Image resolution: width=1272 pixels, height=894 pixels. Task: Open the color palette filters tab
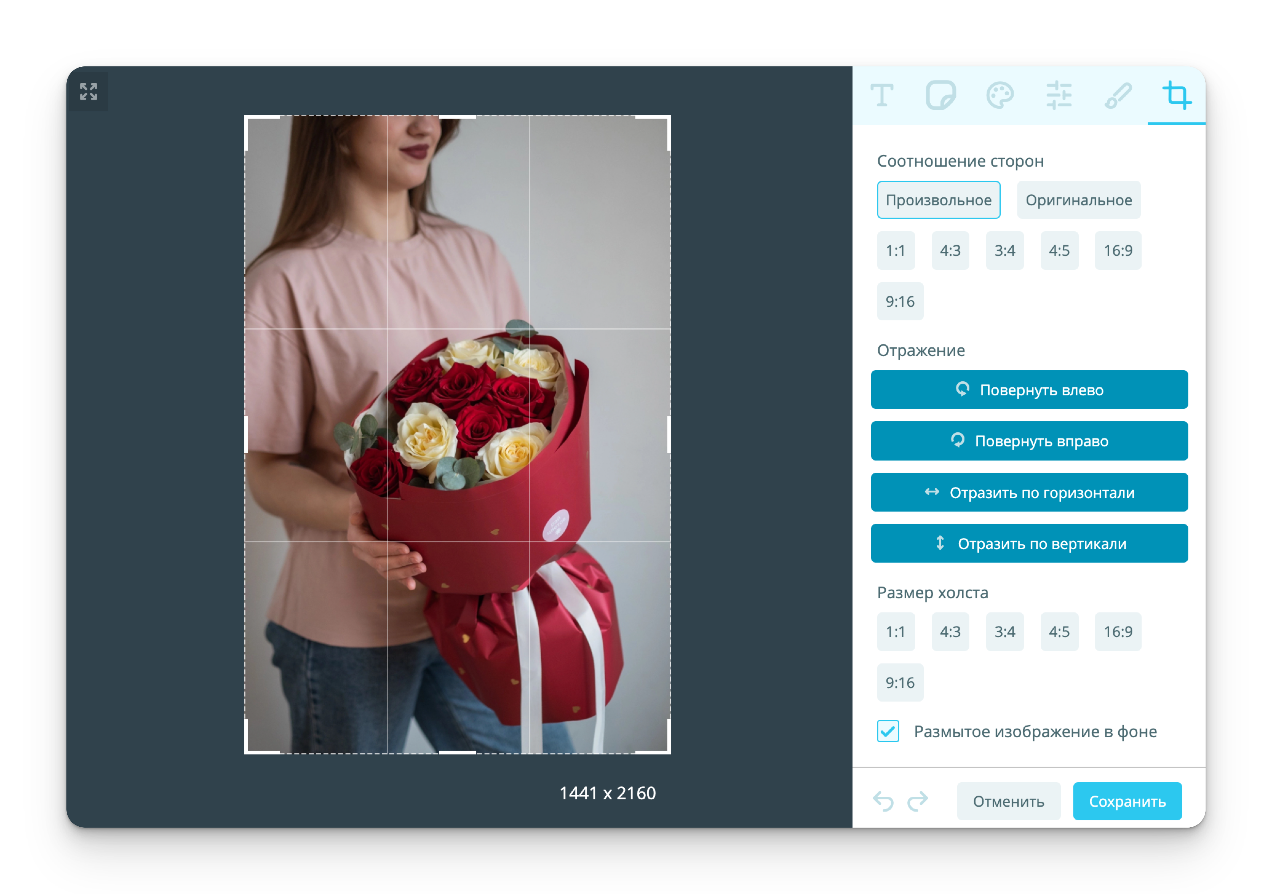click(x=1000, y=95)
